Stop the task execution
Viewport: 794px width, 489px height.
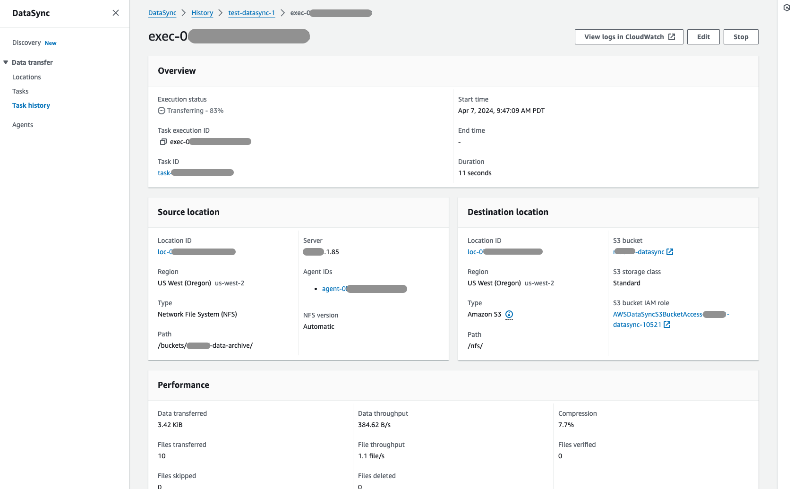741,37
